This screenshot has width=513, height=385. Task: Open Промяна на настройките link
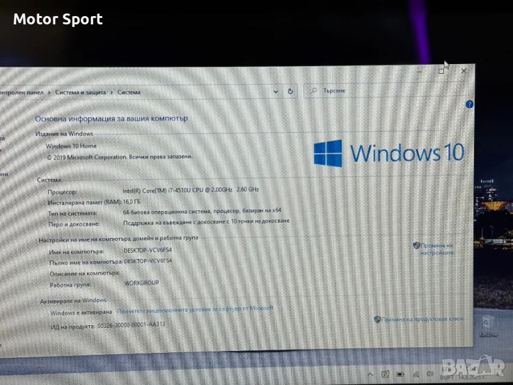[x=437, y=249]
